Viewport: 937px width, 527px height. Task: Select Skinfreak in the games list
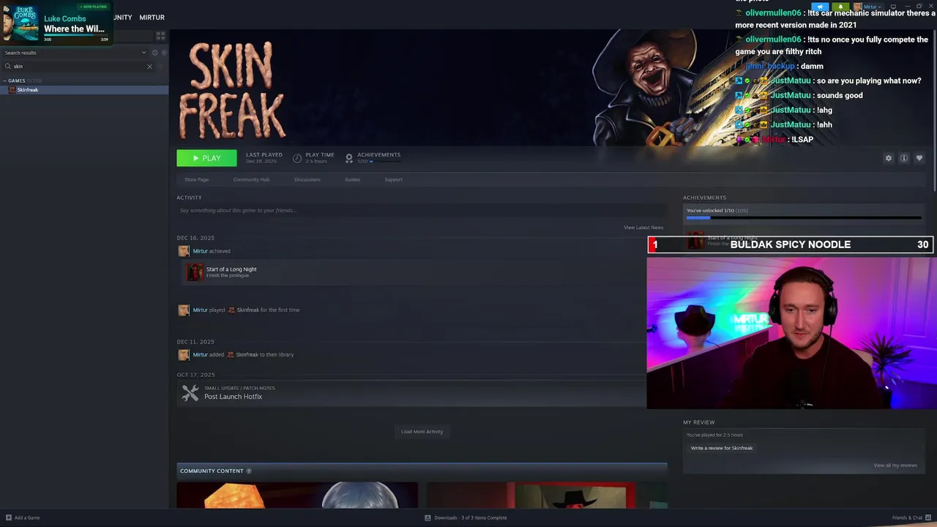pyautogui.click(x=84, y=90)
